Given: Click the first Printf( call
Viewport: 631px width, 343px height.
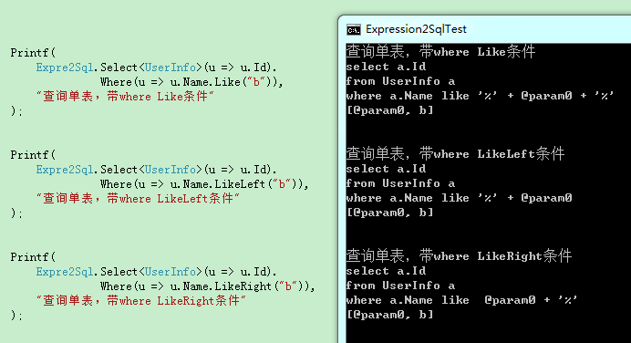Looking at the screenshot, I should pyautogui.click(x=34, y=53).
